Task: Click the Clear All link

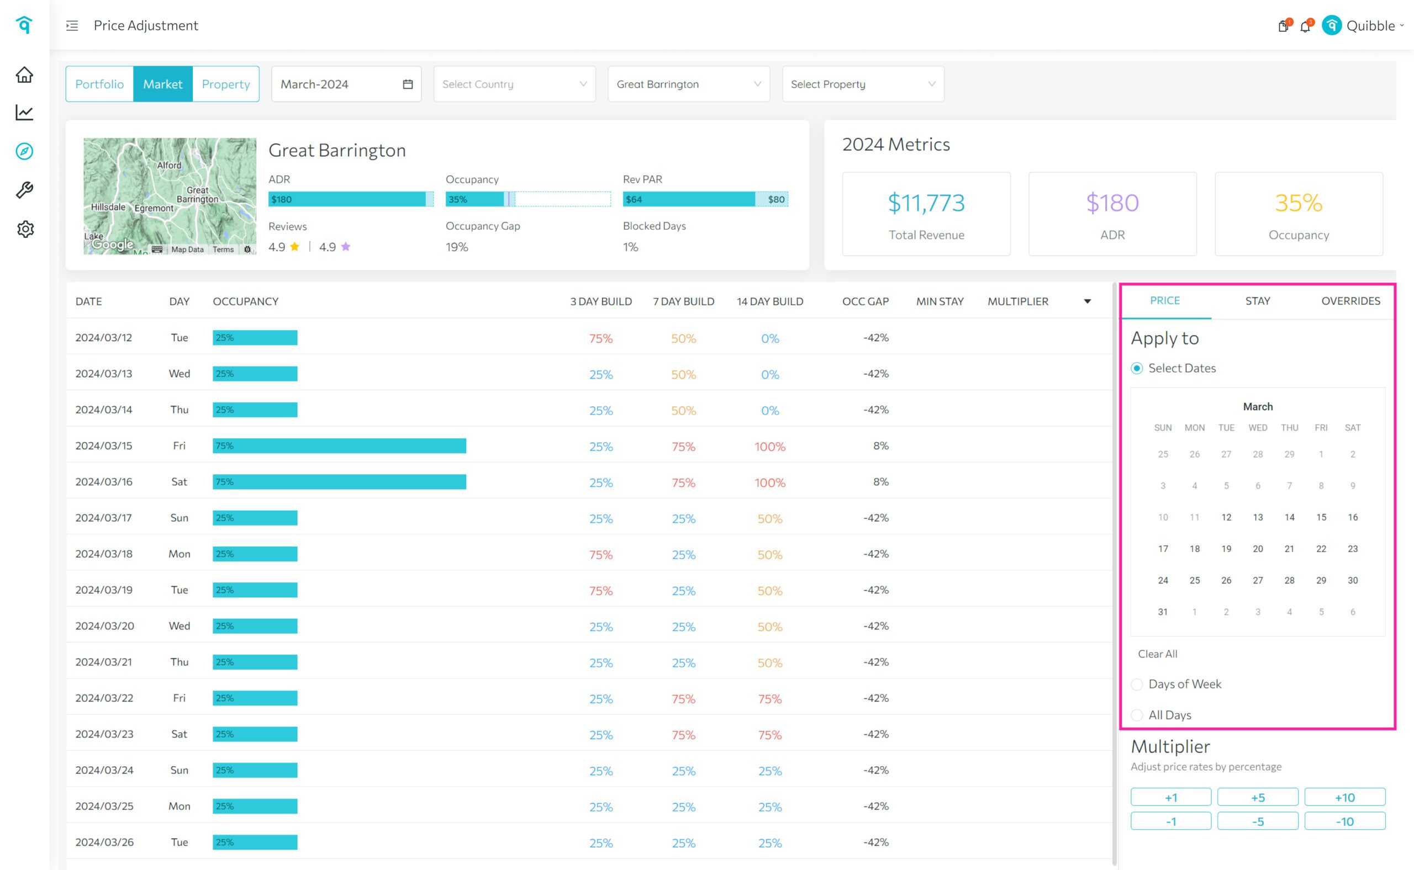Action: [1157, 654]
